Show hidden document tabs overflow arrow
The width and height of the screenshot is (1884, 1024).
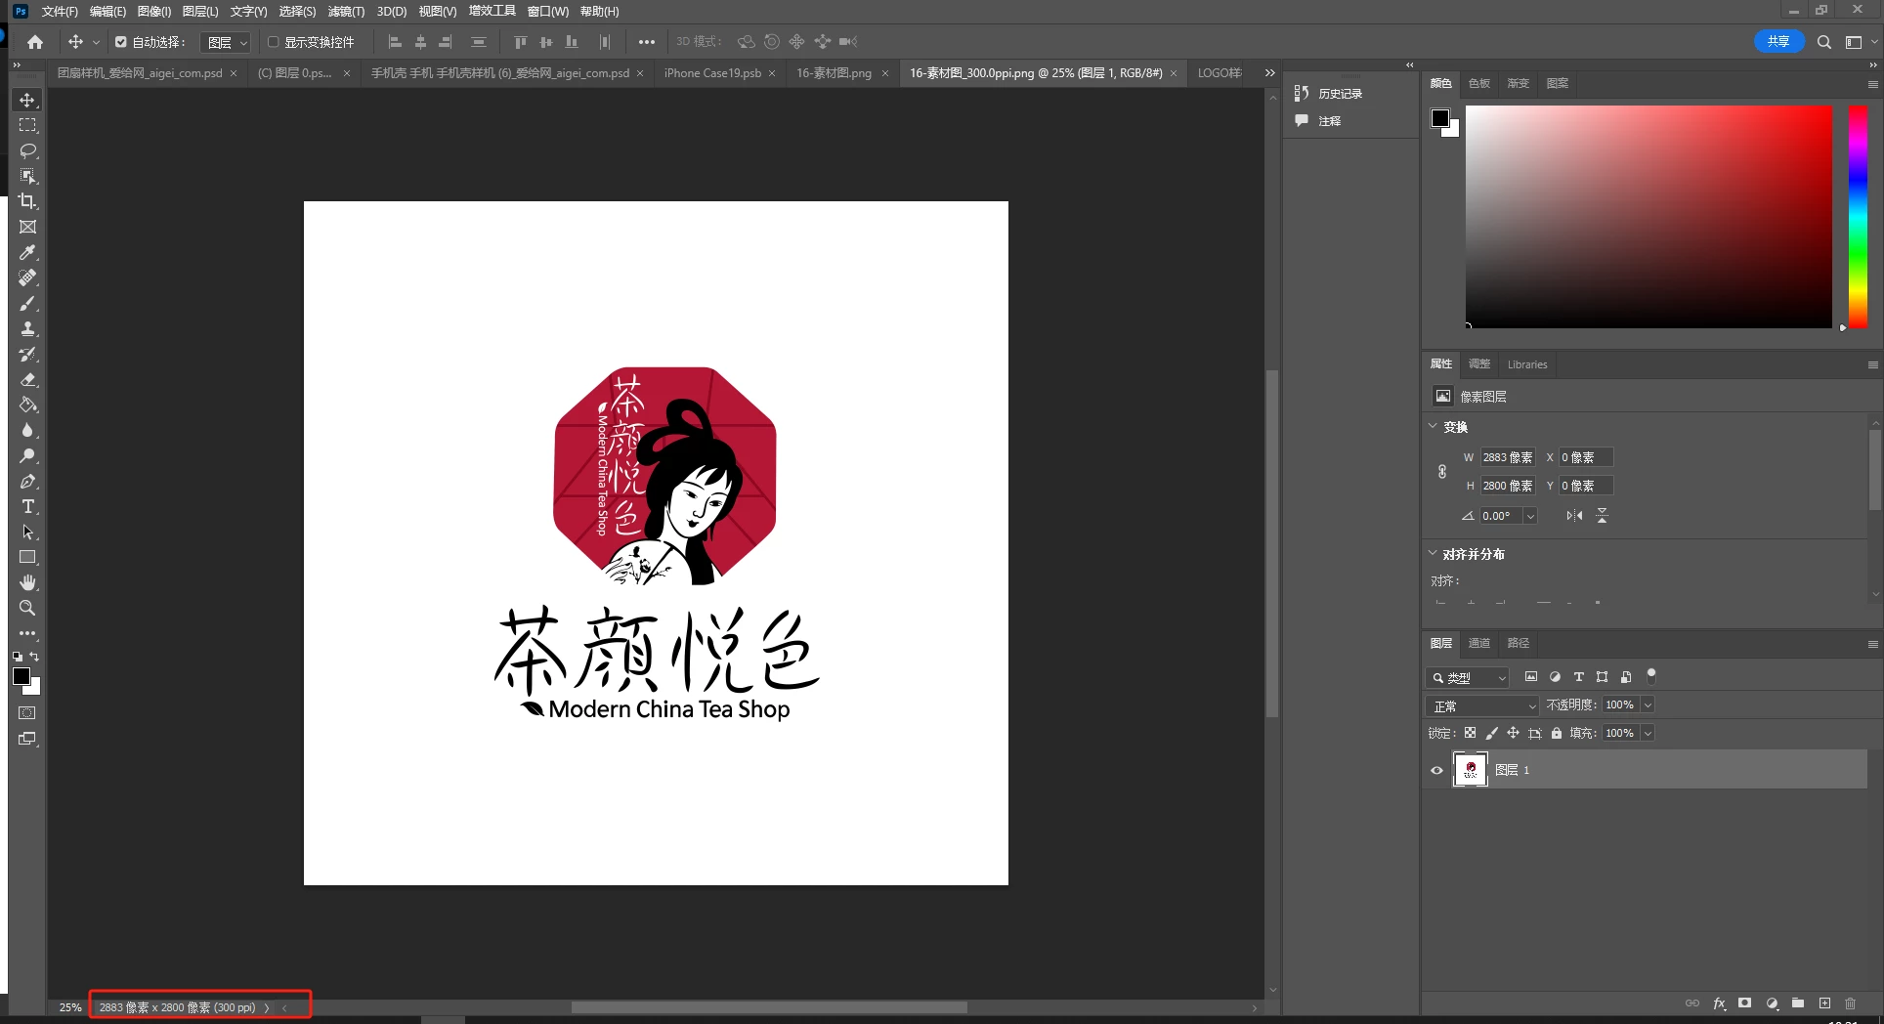pyautogui.click(x=1269, y=72)
